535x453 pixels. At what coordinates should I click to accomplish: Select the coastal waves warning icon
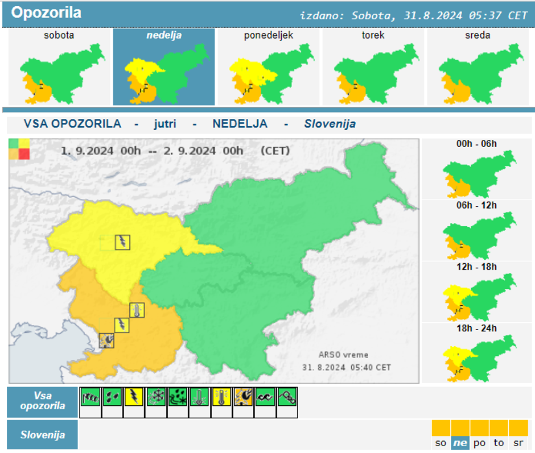(x=265, y=397)
